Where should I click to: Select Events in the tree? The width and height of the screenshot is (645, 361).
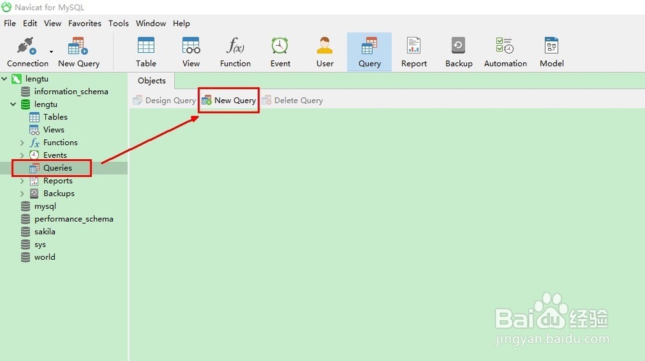pos(55,155)
